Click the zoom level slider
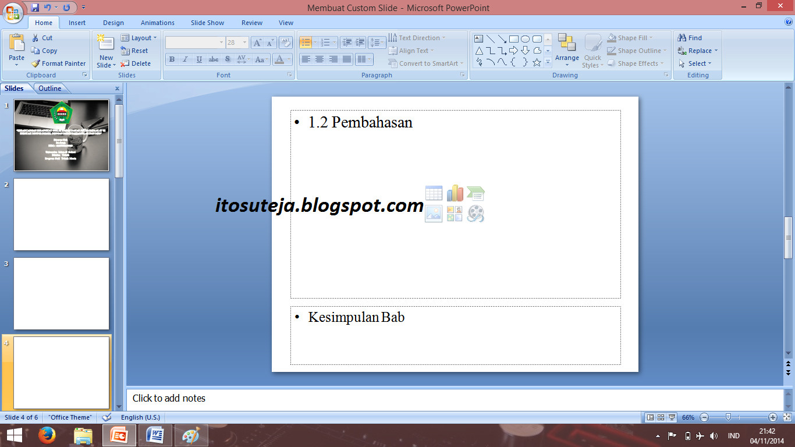Screen dimensions: 795x447 728,417
